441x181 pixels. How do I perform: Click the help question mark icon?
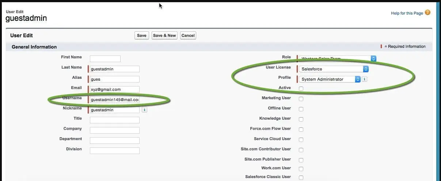[x=427, y=13]
